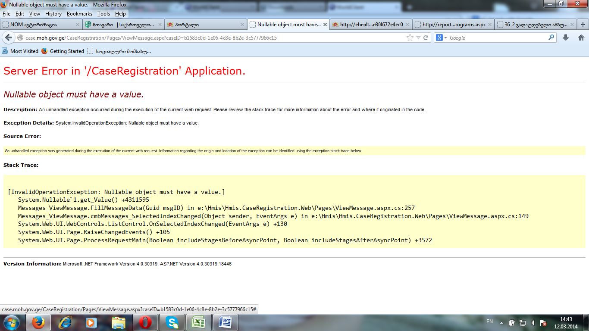Open Internet Explorer from the taskbar
This screenshot has width=589, height=331.
(x=65, y=322)
